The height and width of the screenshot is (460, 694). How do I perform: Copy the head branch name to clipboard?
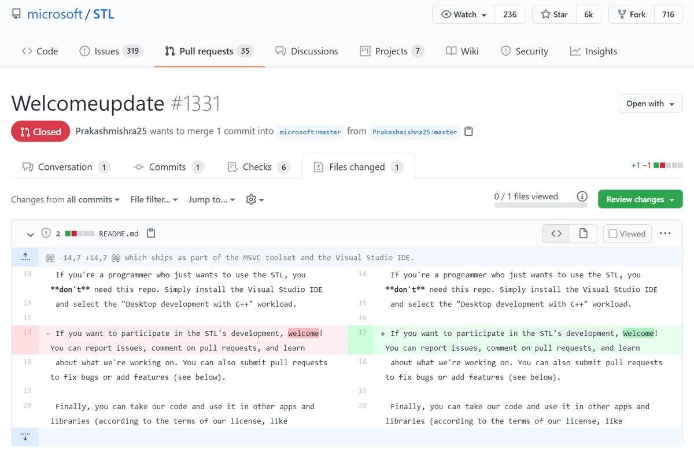click(x=469, y=131)
